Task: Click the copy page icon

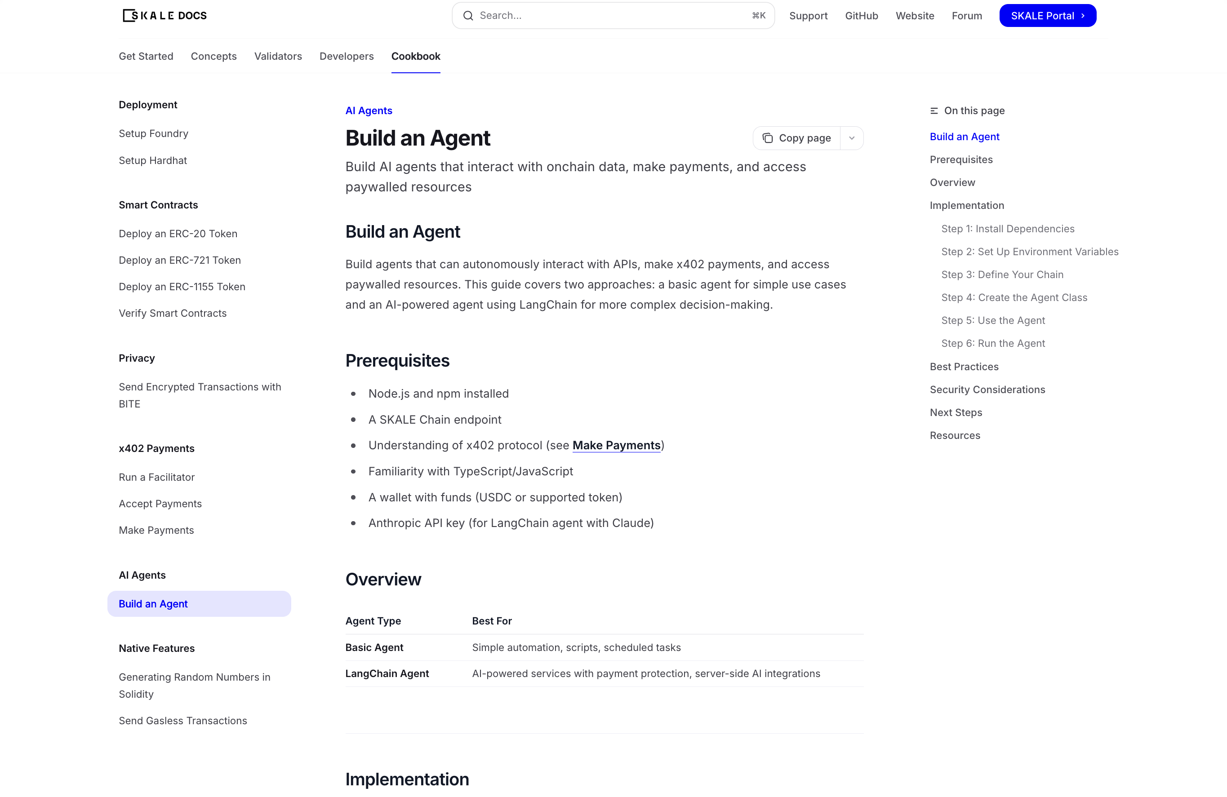Action: (x=768, y=138)
